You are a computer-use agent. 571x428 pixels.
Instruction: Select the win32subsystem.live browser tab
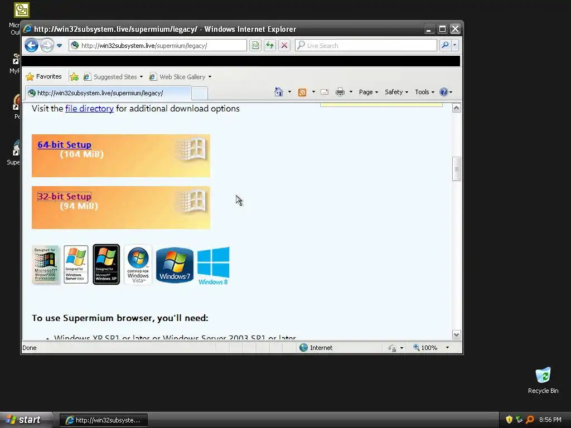click(108, 93)
